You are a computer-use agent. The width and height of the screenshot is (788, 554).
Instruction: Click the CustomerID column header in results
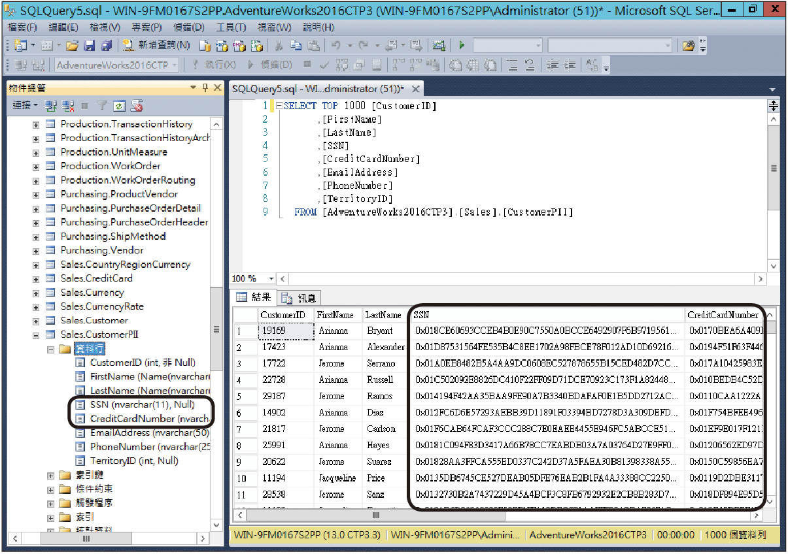(286, 315)
